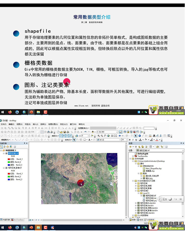
Task: Open the 视图(V) menu
Action: click(19, 124)
